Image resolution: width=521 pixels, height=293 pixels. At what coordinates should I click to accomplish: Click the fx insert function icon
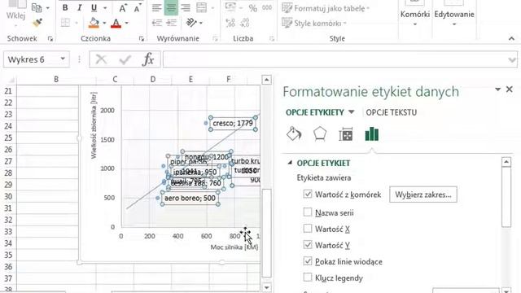tap(148, 59)
